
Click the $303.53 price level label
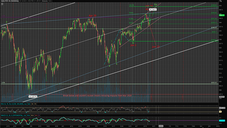(x=214, y=82)
